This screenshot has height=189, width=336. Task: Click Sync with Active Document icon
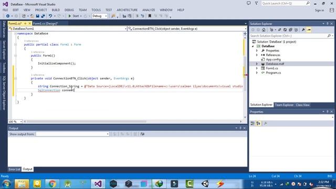point(279,30)
